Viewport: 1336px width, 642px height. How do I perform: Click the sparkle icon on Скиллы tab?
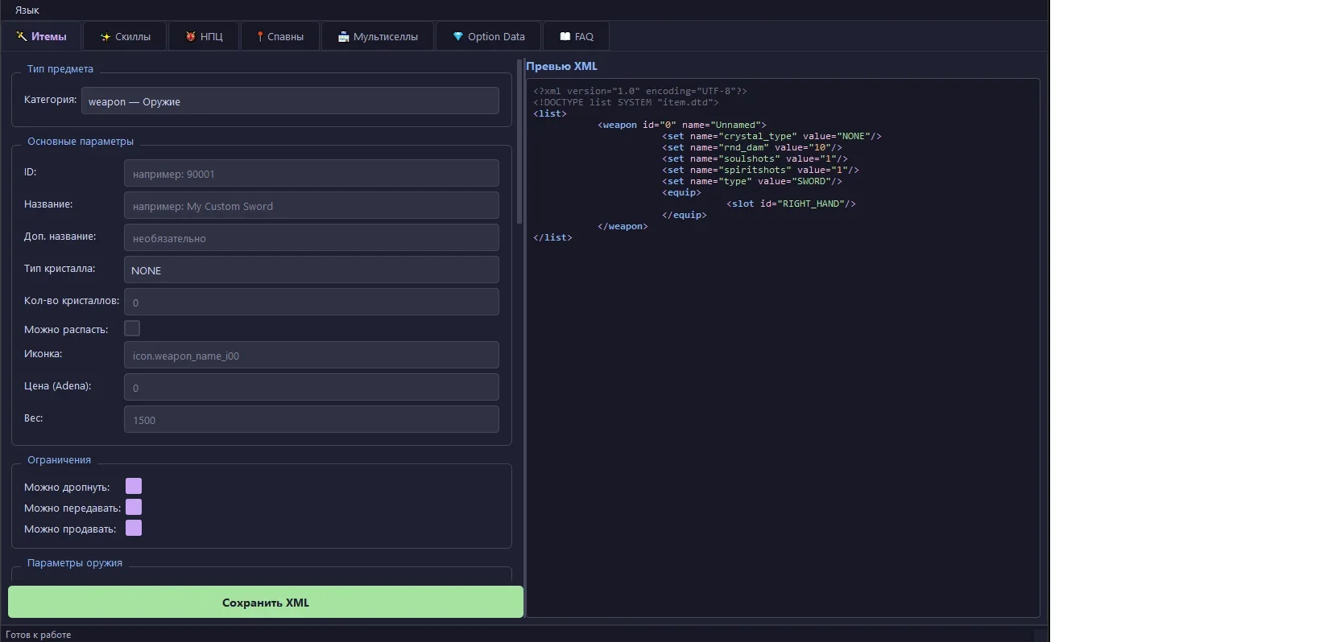[x=105, y=37]
